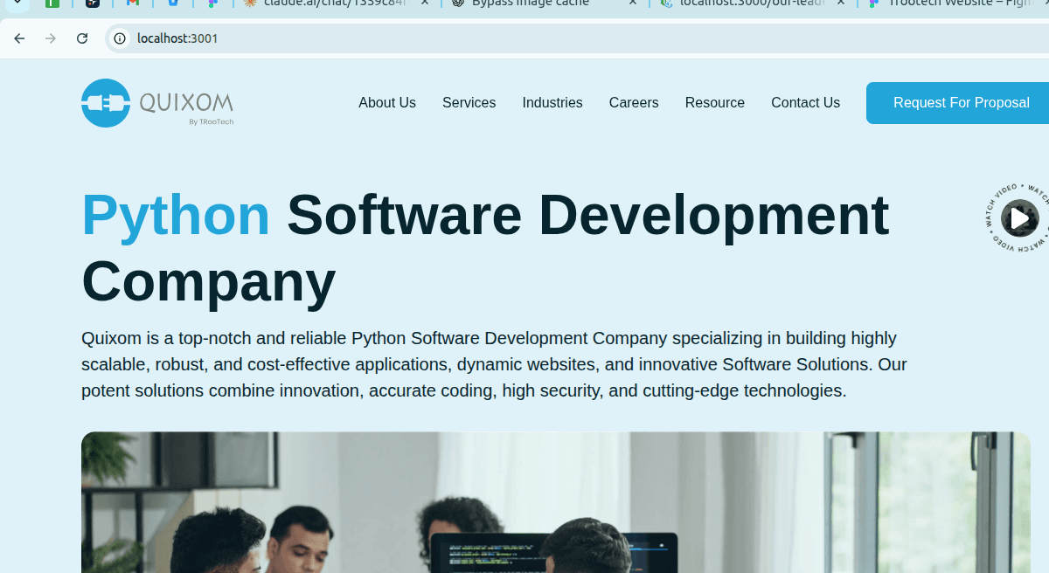Screen dimensions: 1049x573
Task: Open the Services menu
Action: coord(469,103)
